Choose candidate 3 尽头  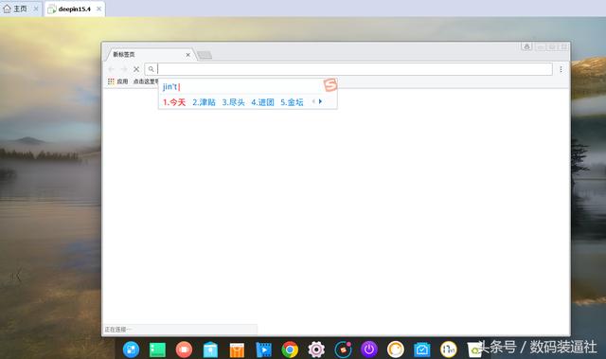click(x=234, y=102)
